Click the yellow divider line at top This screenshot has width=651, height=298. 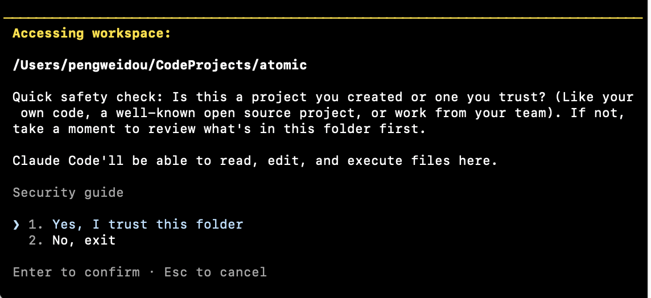tap(325, 18)
